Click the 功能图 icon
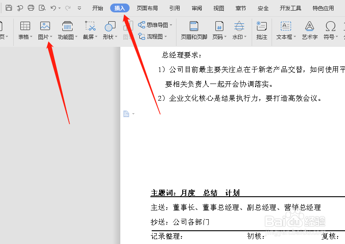This screenshot has height=244, width=345. [x=67, y=26]
